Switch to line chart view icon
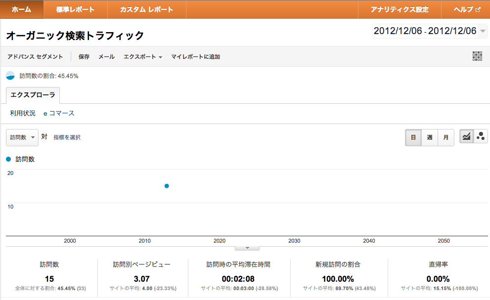Screen dimensions: 490x300 click(x=466, y=137)
